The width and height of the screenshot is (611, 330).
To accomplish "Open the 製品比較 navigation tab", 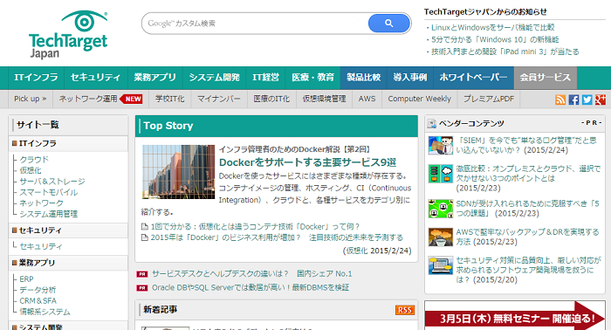I will click(x=364, y=78).
